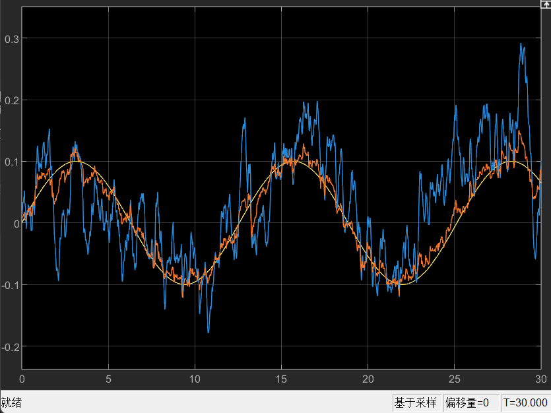The height and width of the screenshot is (413, 551).
Task: Click the 偏移量=0 status bar field
Action: coord(467,402)
